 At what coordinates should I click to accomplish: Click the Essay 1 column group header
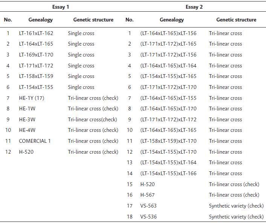pyautogui.click(x=61, y=7)
